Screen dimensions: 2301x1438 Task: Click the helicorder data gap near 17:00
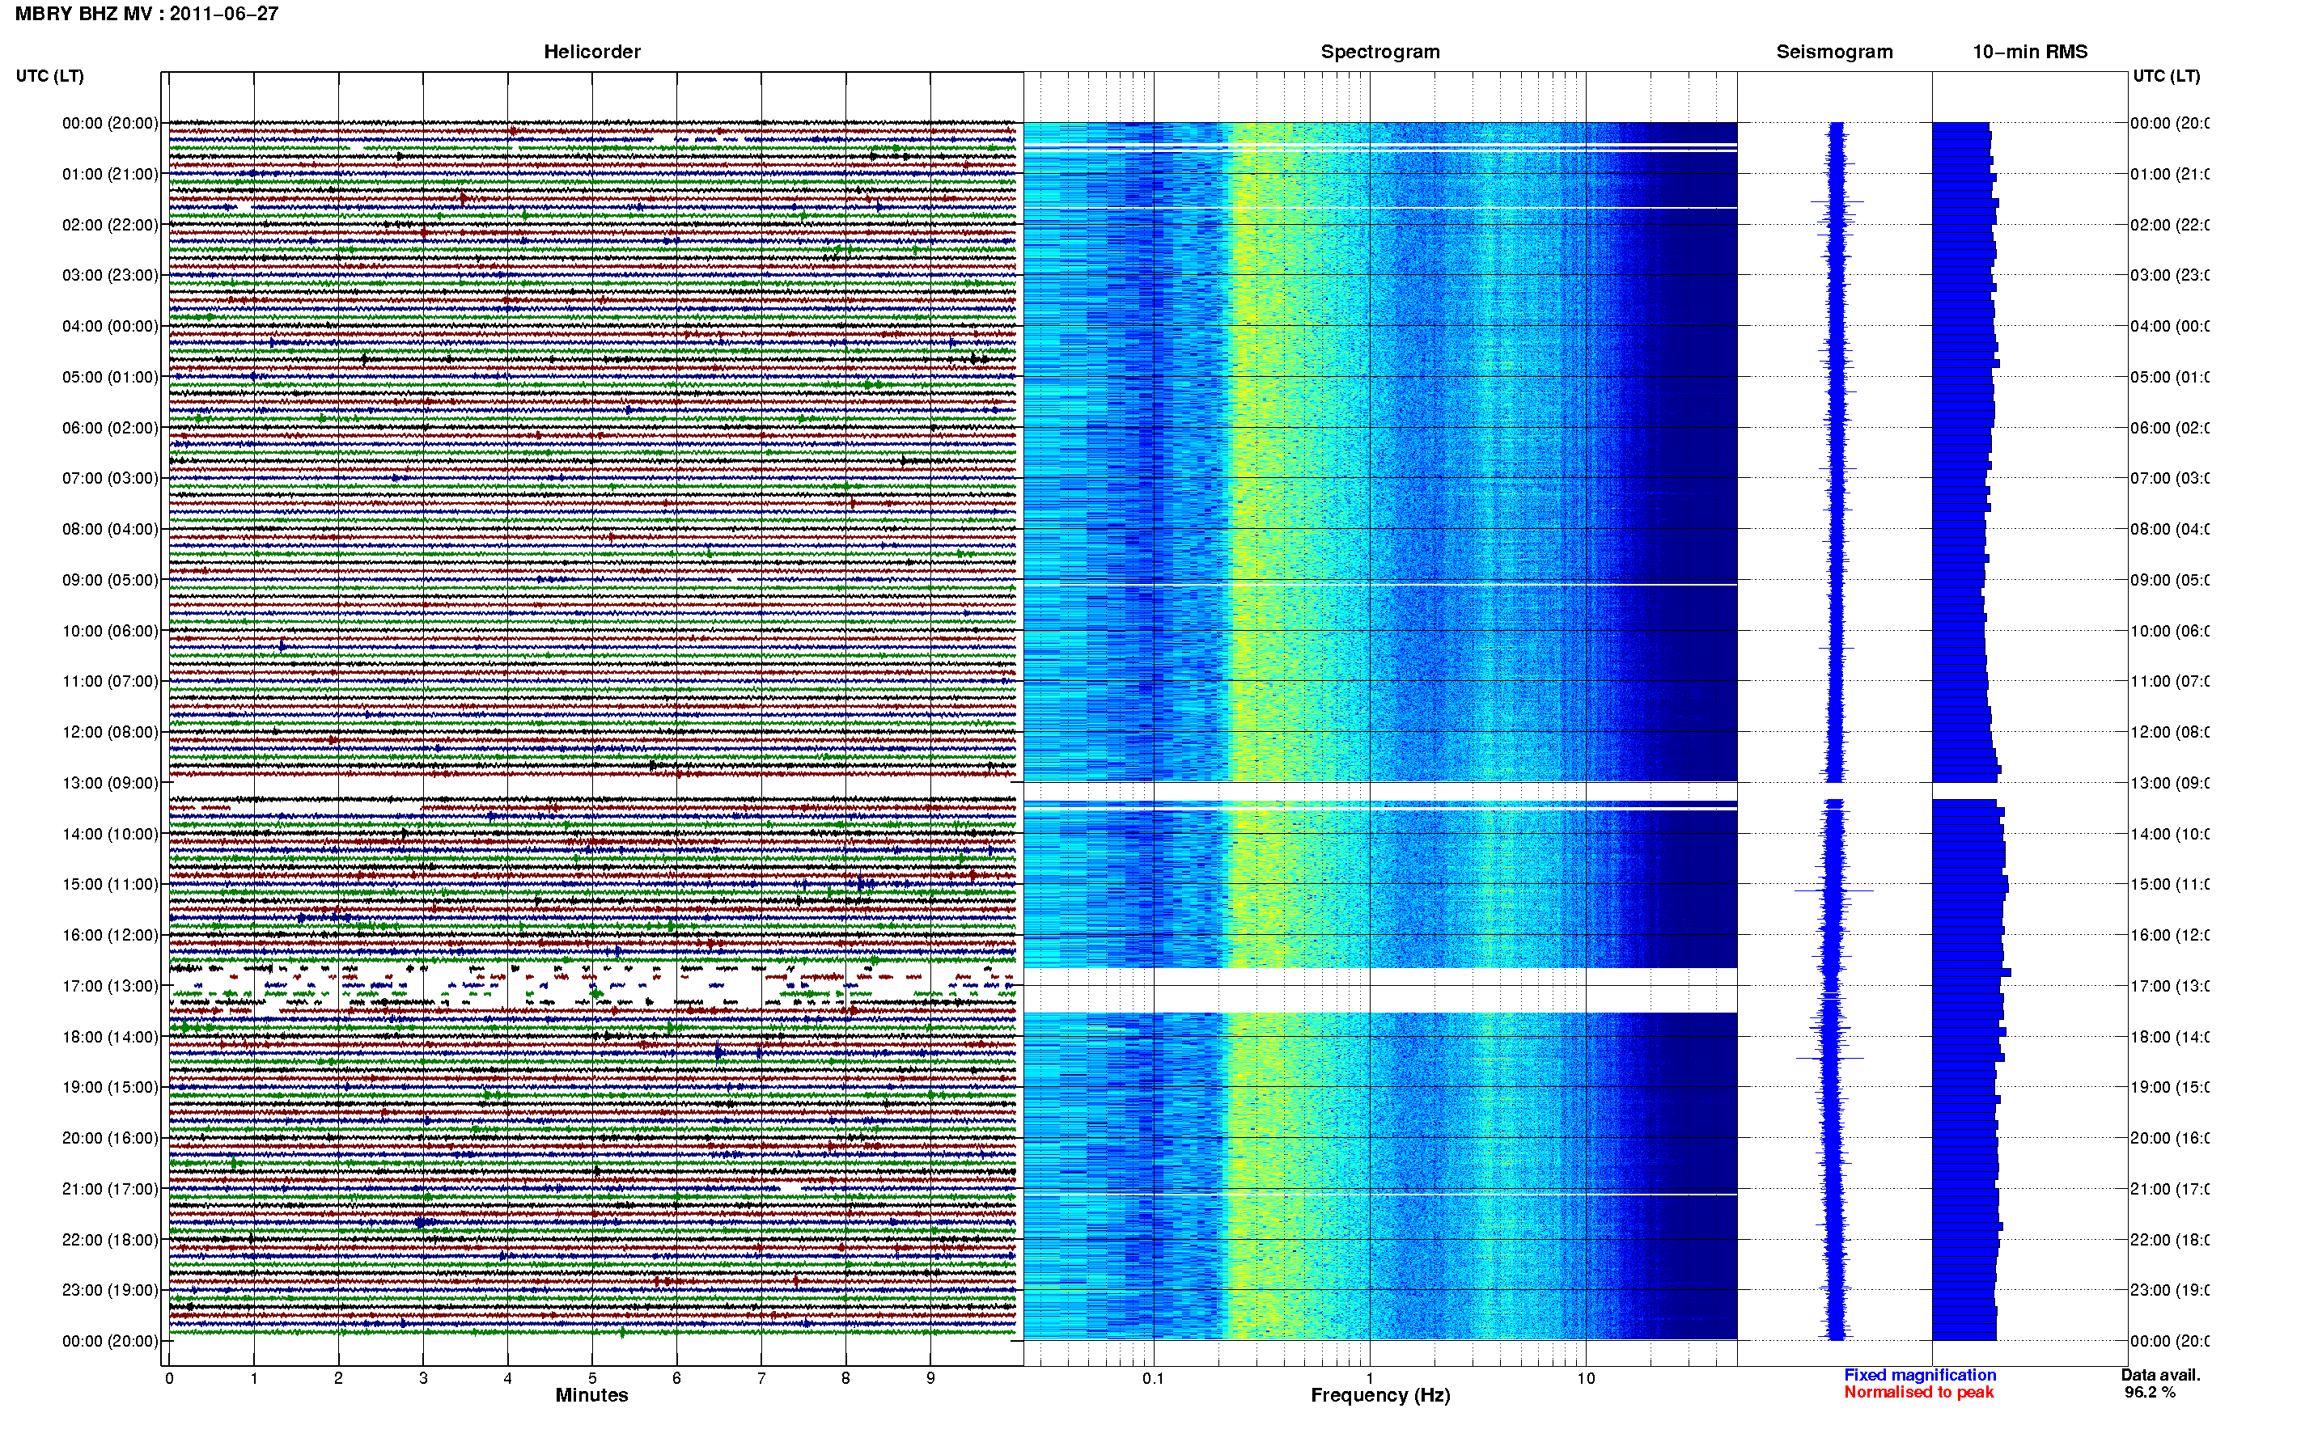coord(591,985)
